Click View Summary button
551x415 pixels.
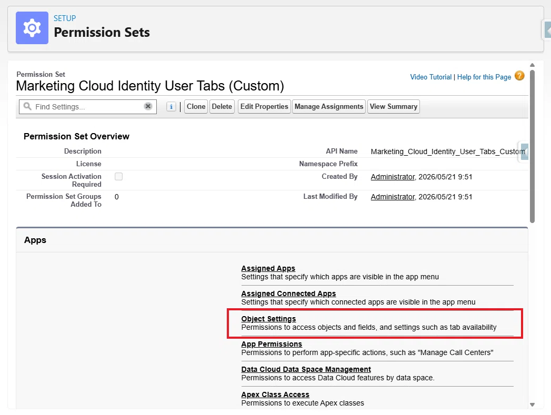394,106
